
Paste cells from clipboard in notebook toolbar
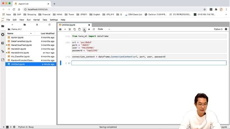coord(79,29)
